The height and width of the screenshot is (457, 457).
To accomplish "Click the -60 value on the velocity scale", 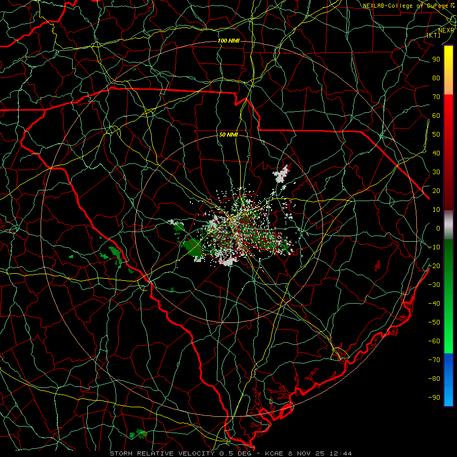I will pyautogui.click(x=434, y=341).
